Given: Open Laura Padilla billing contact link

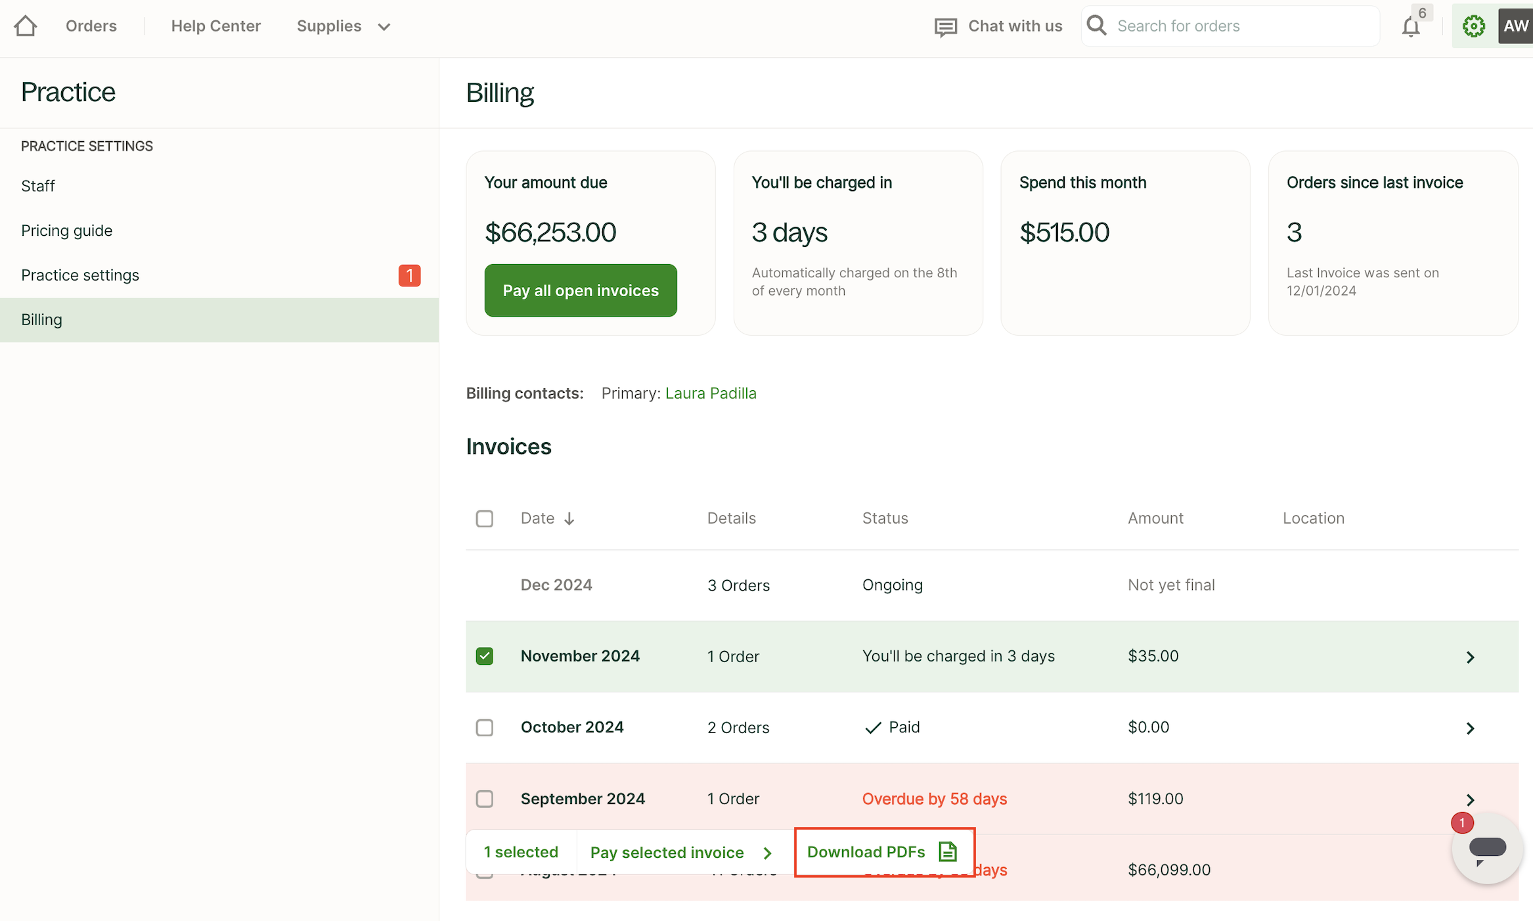Looking at the screenshot, I should coord(711,393).
